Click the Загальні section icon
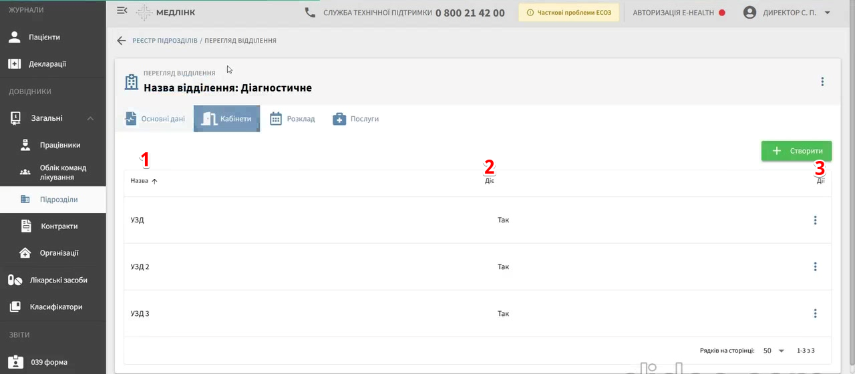 point(15,118)
